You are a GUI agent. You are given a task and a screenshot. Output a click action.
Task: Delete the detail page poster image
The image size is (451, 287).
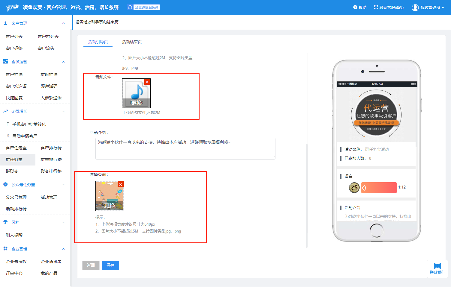click(121, 185)
